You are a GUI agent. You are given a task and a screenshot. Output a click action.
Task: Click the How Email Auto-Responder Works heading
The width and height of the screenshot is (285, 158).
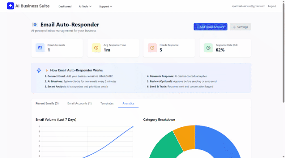pos(77,70)
